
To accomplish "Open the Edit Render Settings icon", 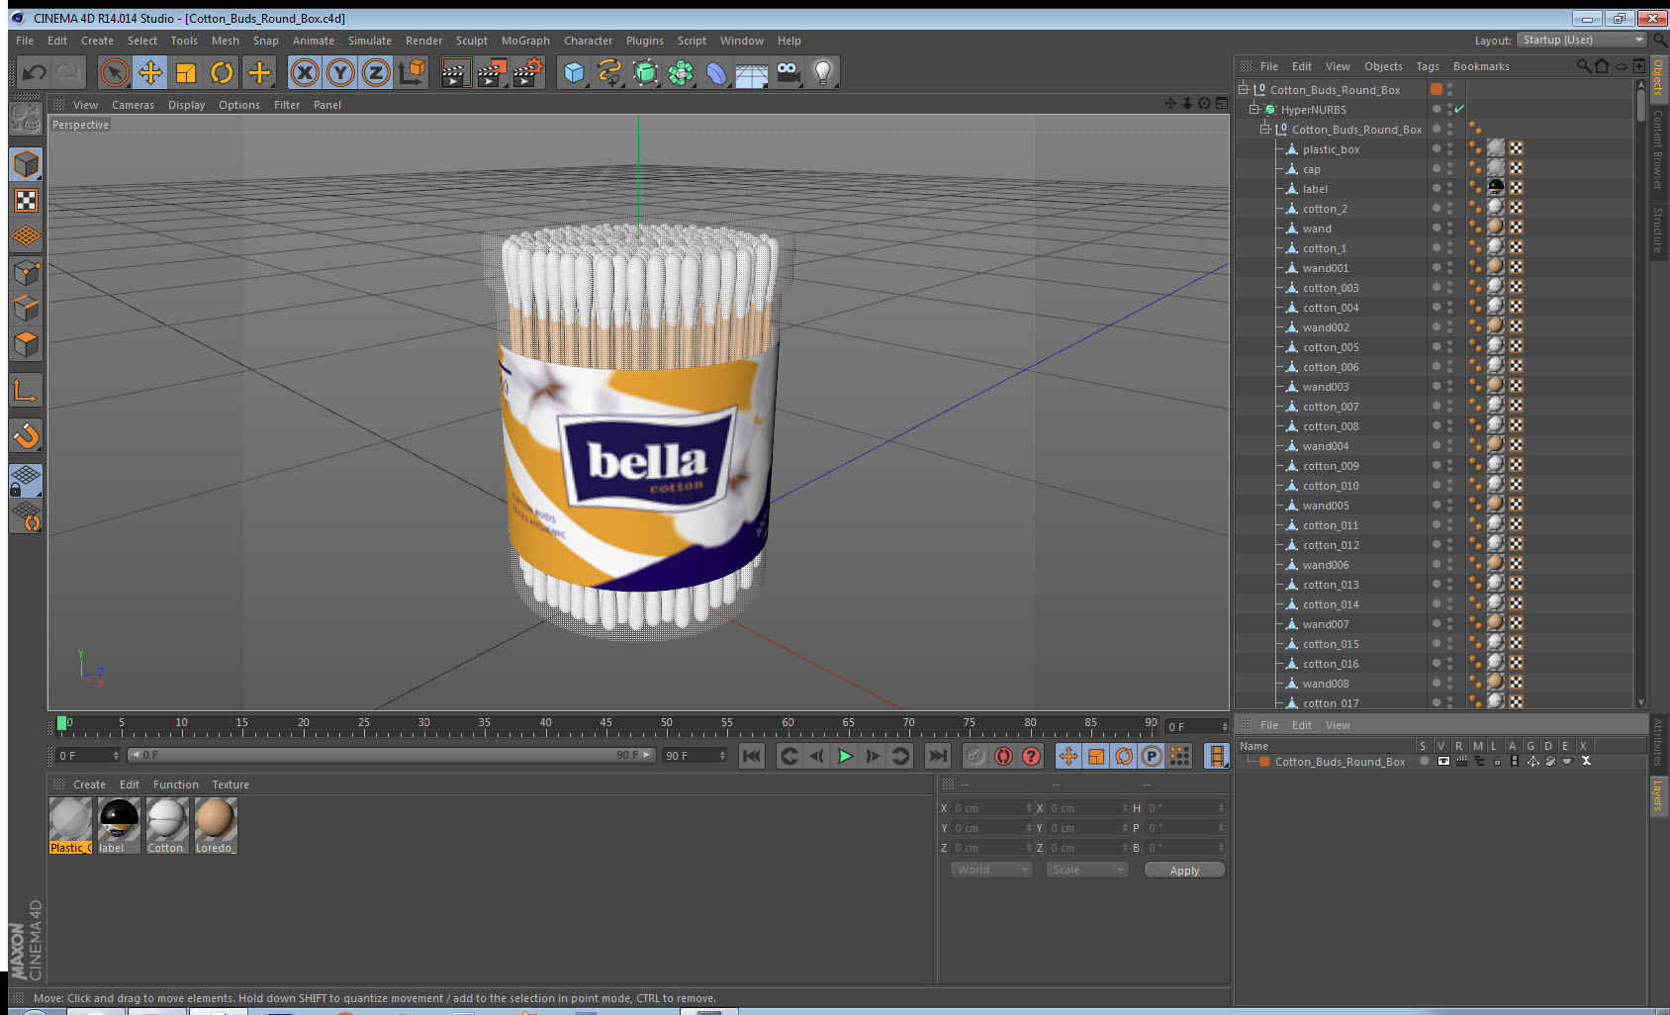I will point(528,72).
